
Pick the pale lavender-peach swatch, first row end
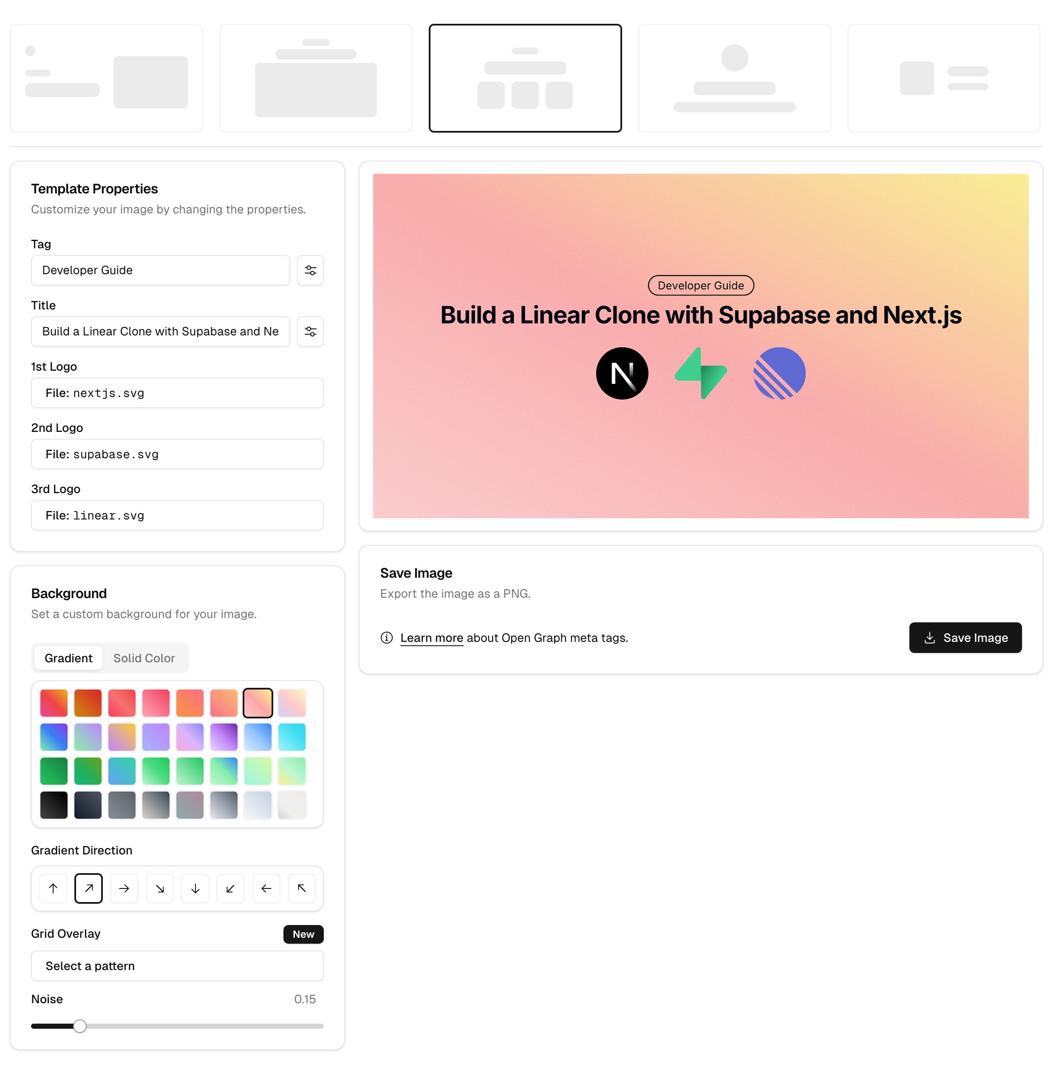pos(292,703)
